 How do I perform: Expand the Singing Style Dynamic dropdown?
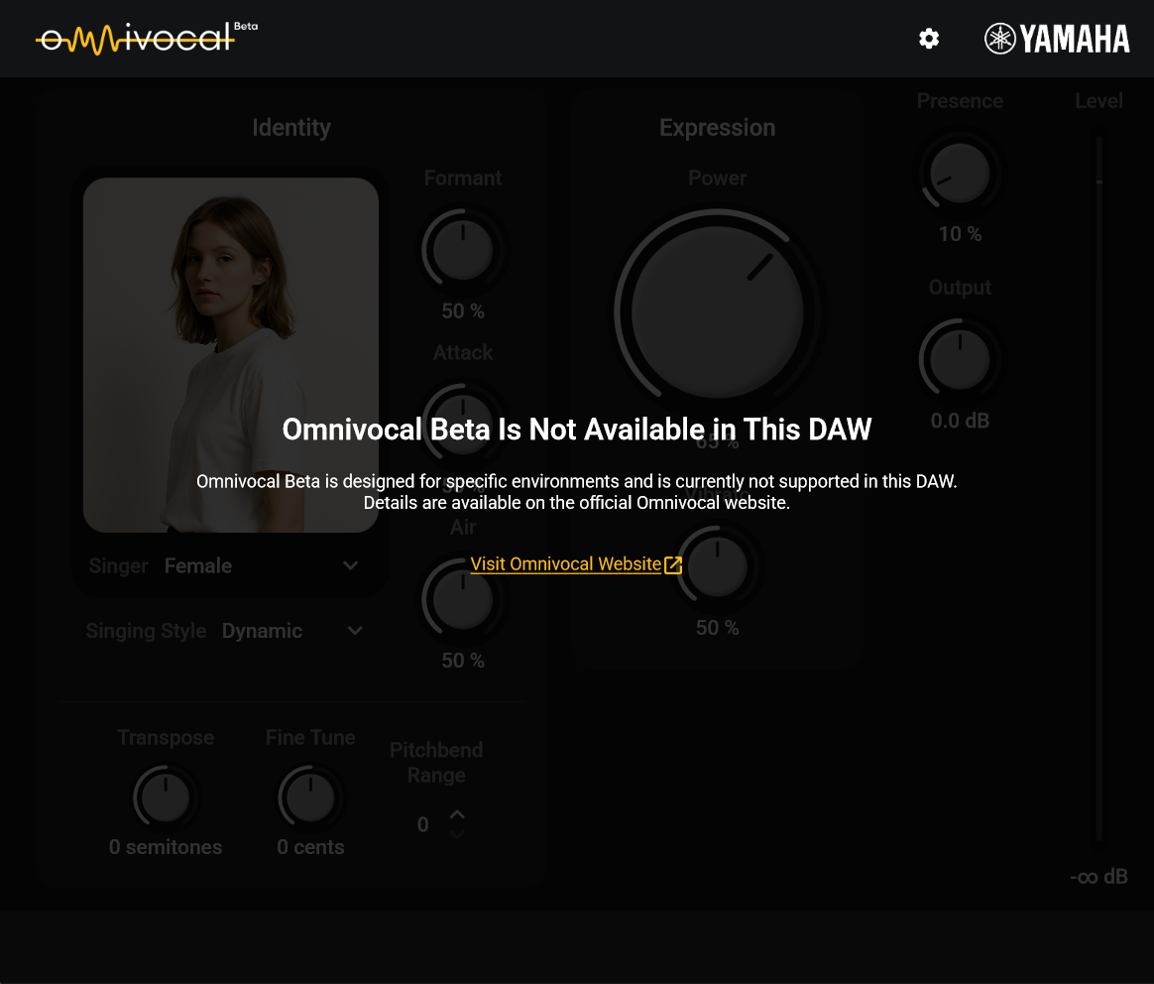(355, 631)
